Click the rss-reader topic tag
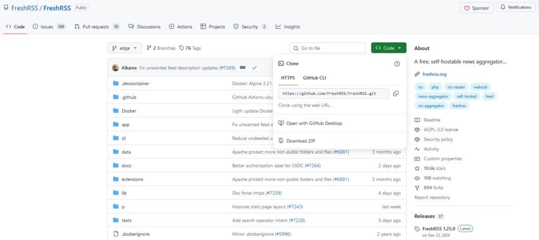Viewport: 539px width, 240px height. pos(456,87)
